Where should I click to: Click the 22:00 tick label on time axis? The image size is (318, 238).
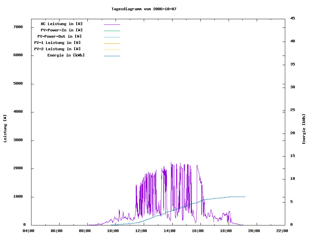(x=283, y=231)
